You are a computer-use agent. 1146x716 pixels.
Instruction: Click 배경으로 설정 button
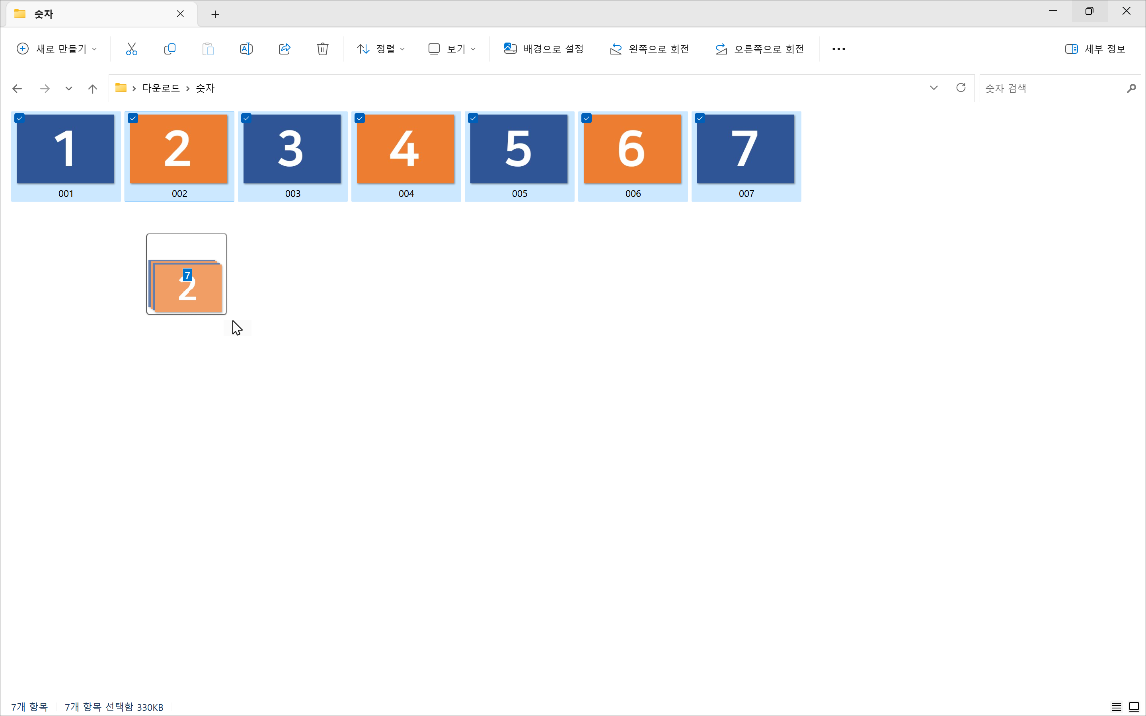(544, 49)
